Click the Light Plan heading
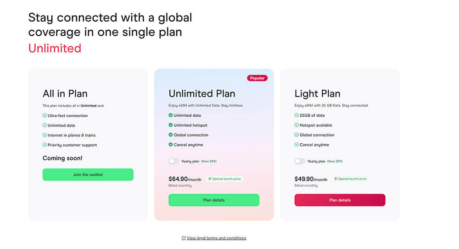 click(x=317, y=94)
